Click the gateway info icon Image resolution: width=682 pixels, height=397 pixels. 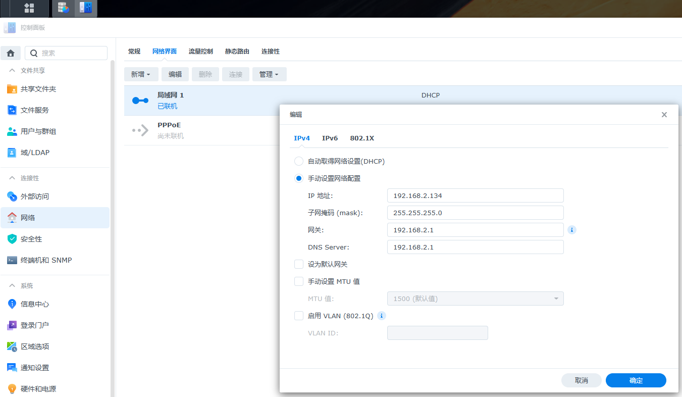[572, 230]
